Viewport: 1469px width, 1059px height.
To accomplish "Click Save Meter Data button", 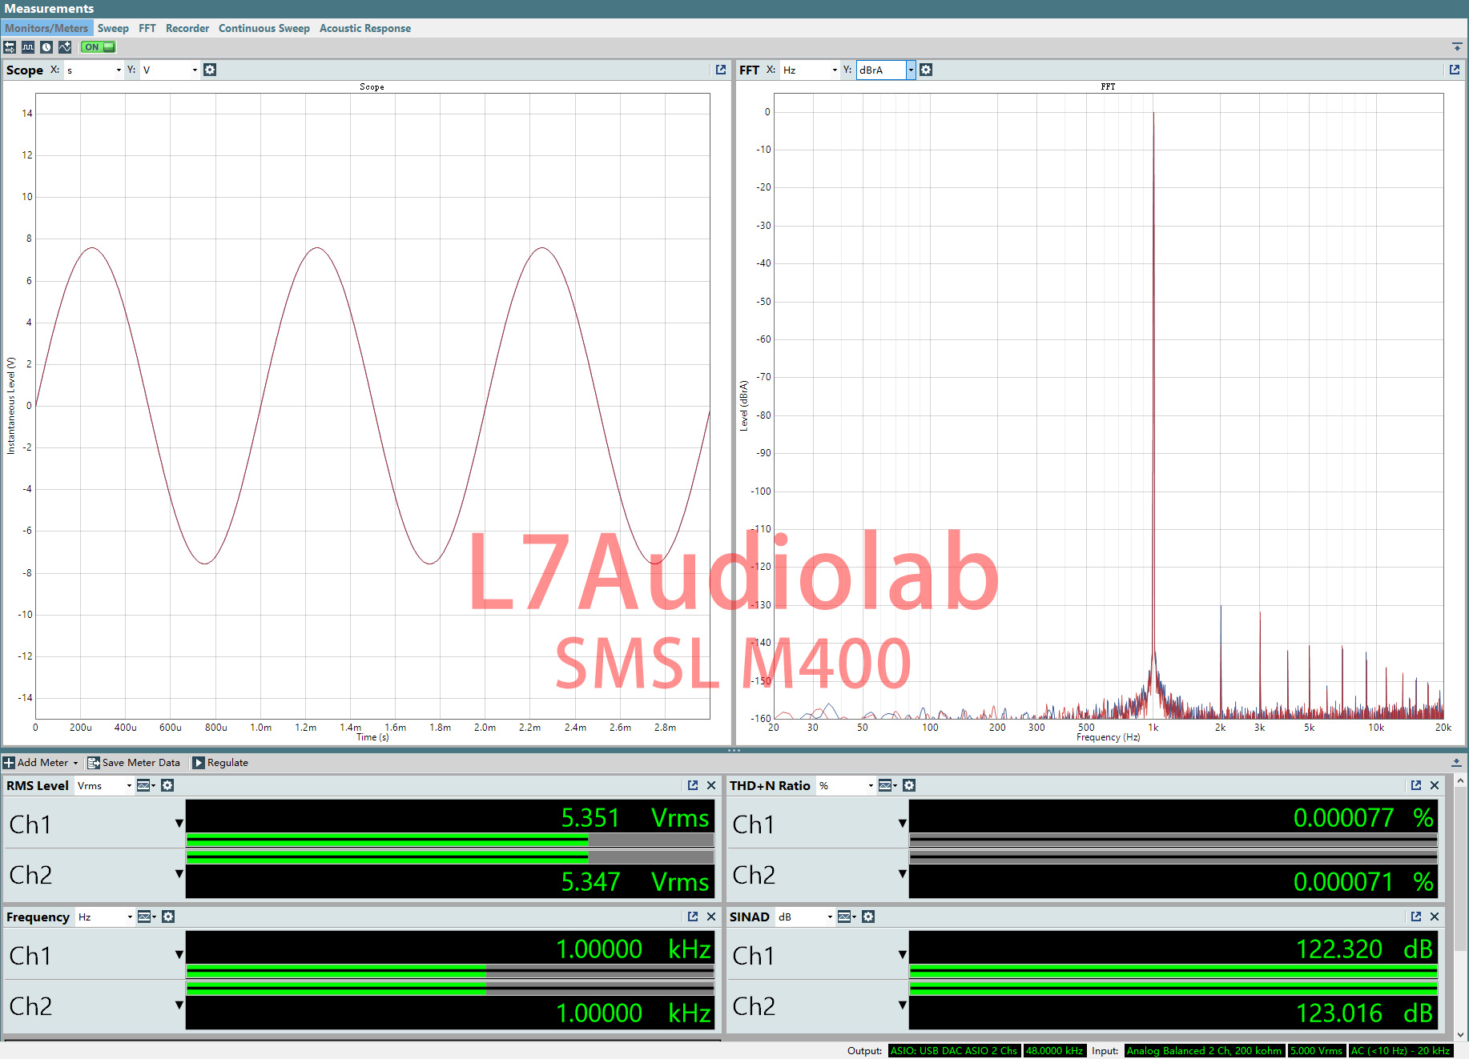I will 134,763.
